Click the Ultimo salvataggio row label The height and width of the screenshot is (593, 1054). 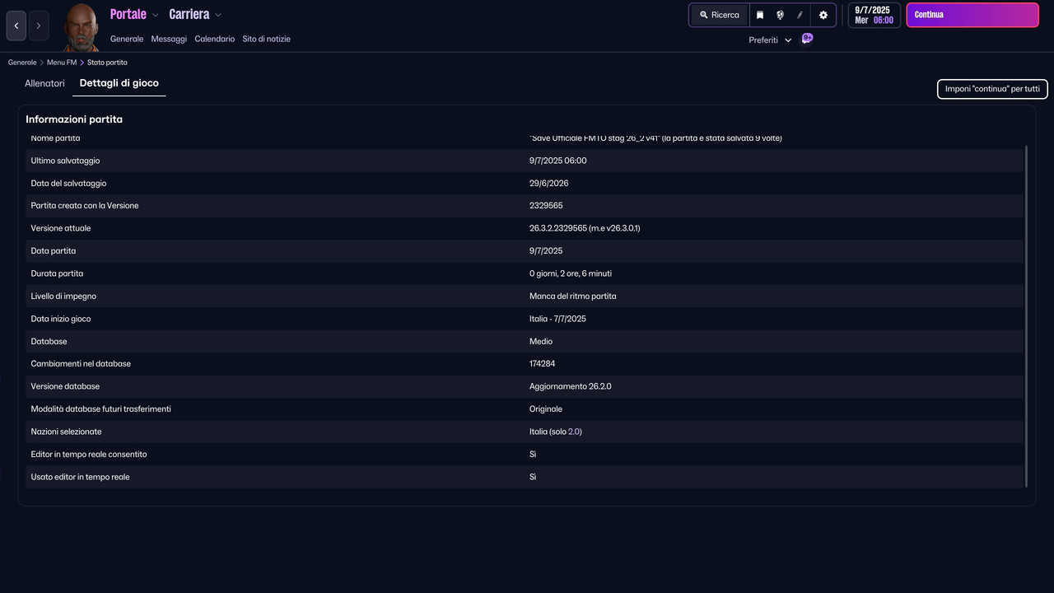point(65,161)
